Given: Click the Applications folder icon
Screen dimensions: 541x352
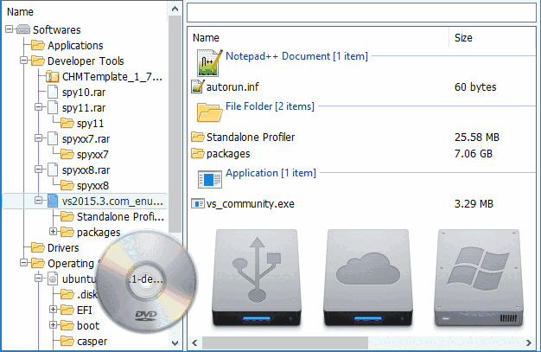Looking at the screenshot, I should tap(38, 45).
